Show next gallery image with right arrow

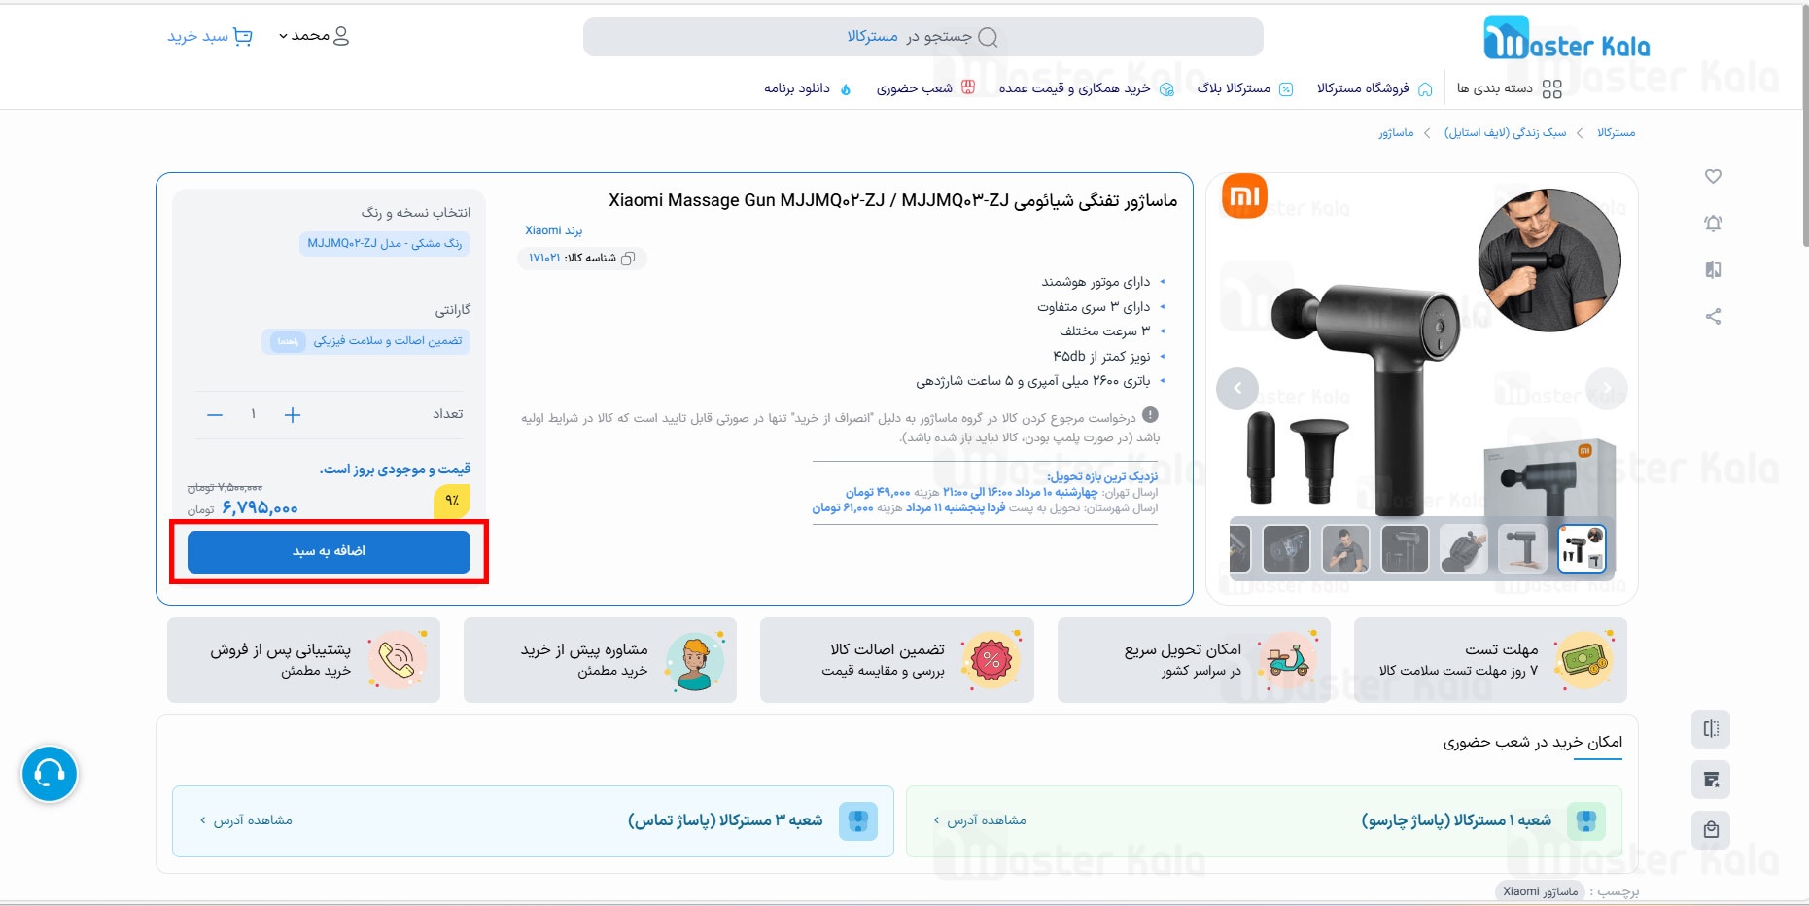click(1606, 389)
